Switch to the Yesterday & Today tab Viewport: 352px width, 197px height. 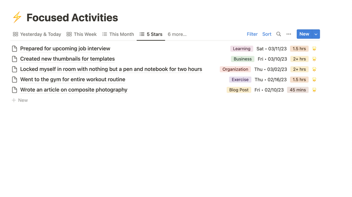(37, 34)
